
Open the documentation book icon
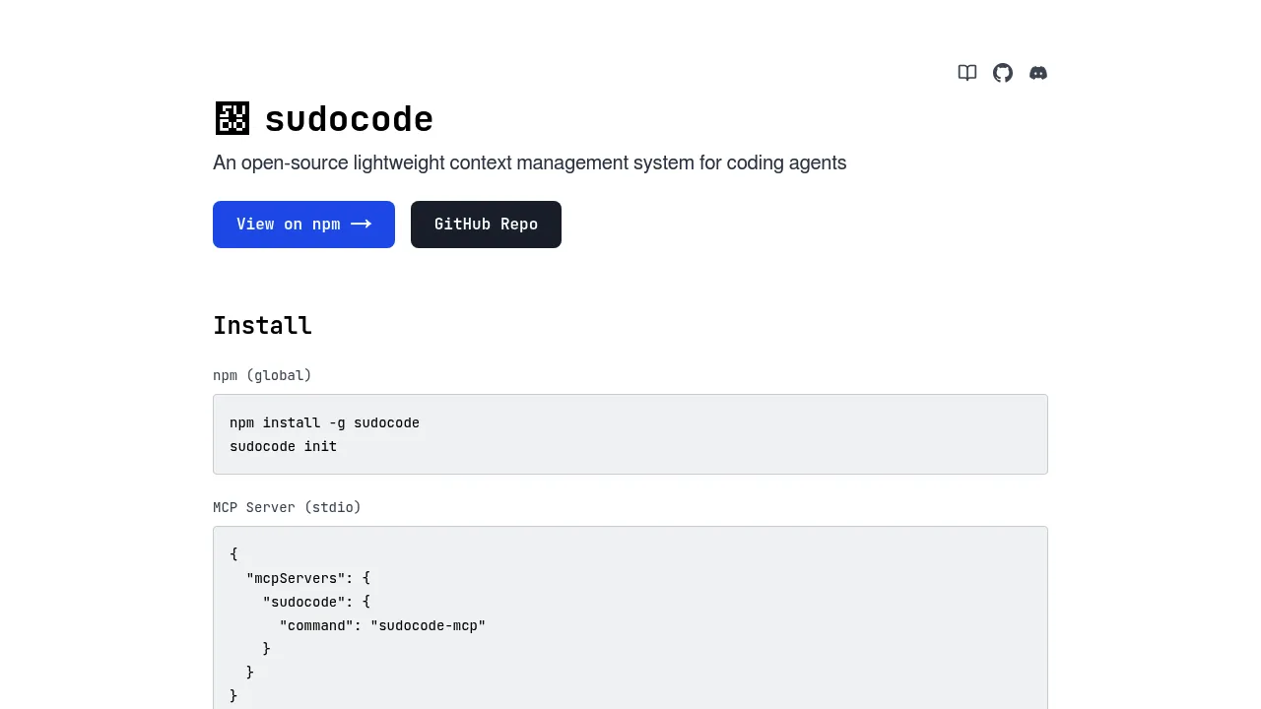click(x=967, y=73)
